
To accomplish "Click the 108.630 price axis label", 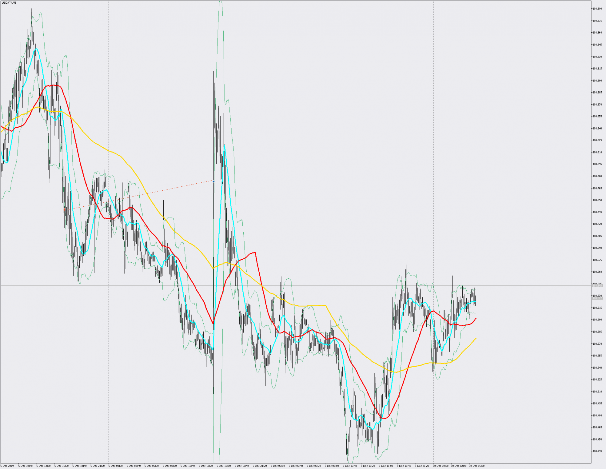I will coord(597,296).
